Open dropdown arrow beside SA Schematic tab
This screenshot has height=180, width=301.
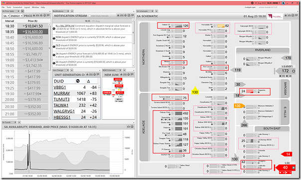[x=156, y=11]
